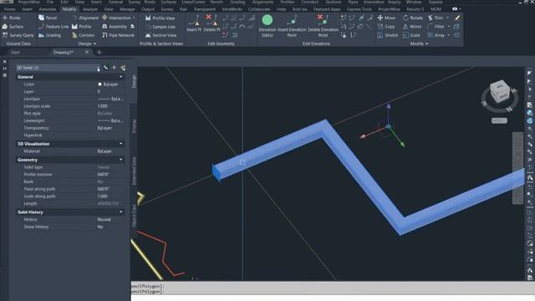Open the Output ribbon tab
This screenshot has height=301, width=535.
(x=148, y=9)
